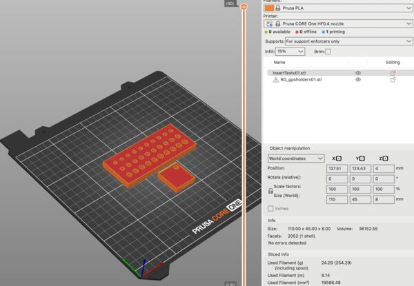Click the edit icon for InsertTestv01.stl
This screenshot has height=286, width=414.
[393, 73]
